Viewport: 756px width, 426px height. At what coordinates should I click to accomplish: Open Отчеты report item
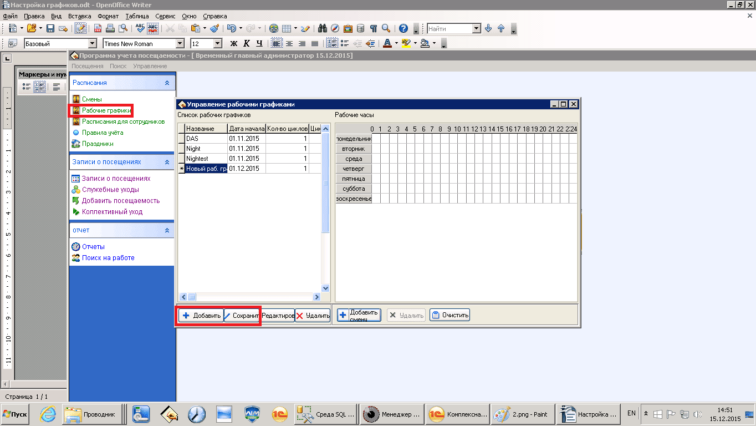coord(93,247)
